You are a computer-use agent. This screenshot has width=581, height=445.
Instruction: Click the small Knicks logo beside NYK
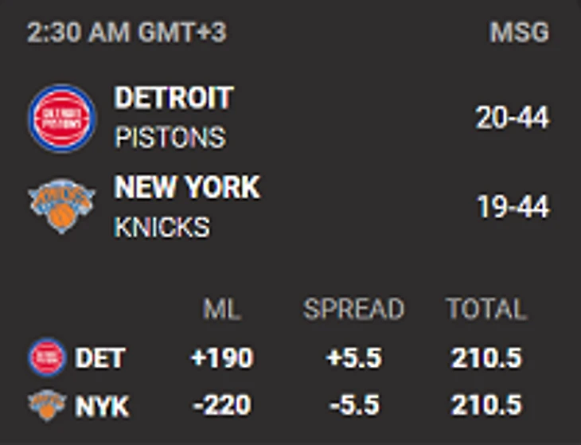(x=47, y=405)
